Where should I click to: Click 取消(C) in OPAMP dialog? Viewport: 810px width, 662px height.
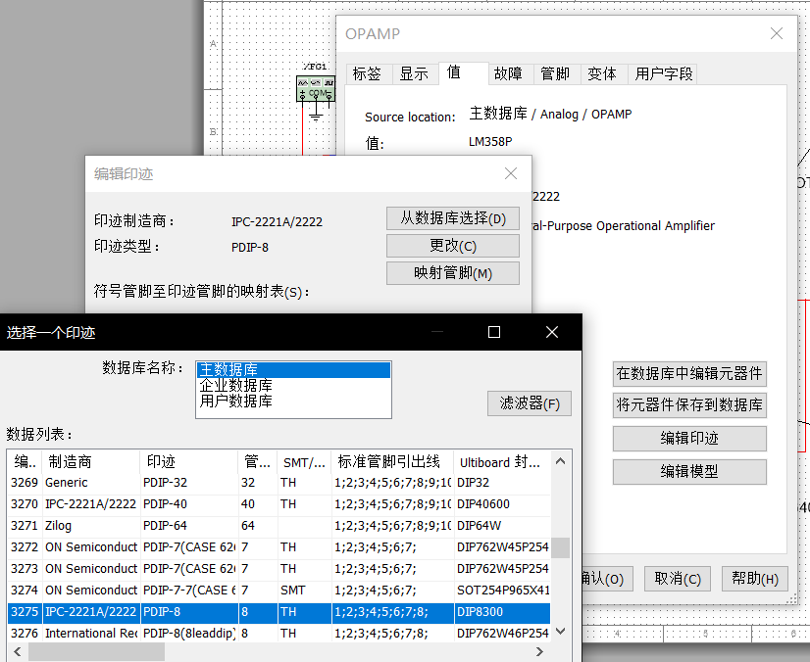coord(678,579)
